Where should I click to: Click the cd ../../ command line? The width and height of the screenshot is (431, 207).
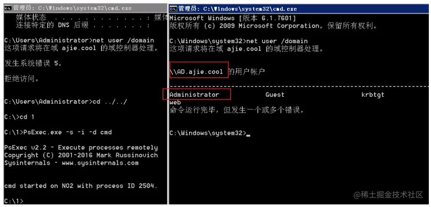66,102
